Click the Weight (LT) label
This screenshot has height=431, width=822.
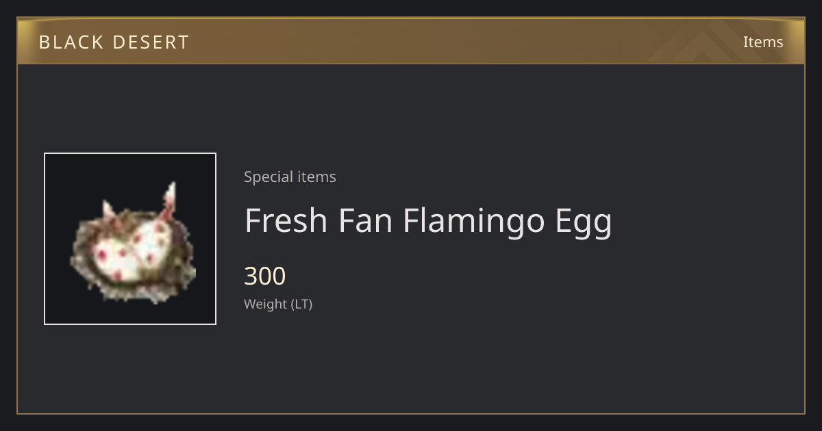point(278,304)
